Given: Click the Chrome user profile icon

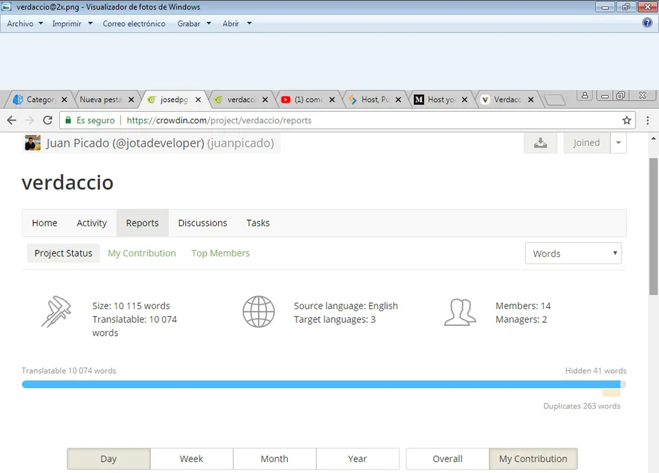Looking at the screenshot, I should pos(585,95).
